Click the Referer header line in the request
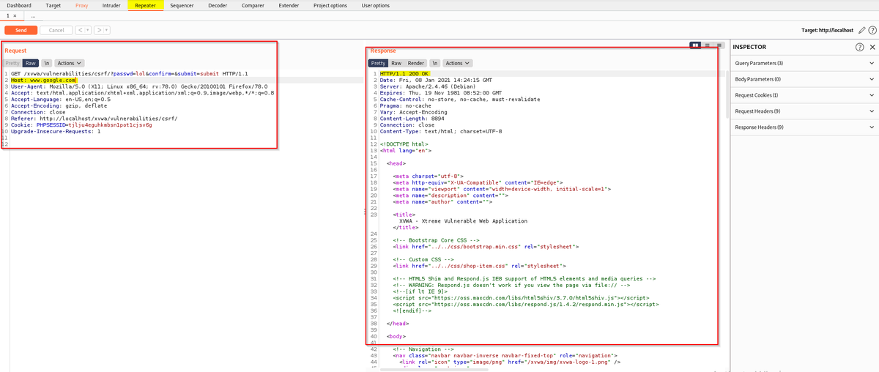Image resolution: width=879 pixels, height=372 pixels. tap(94, 118)
